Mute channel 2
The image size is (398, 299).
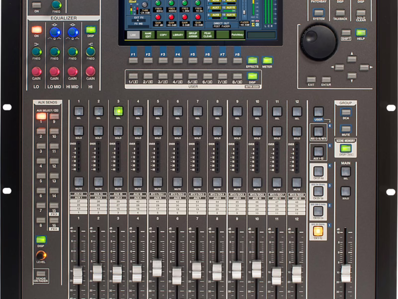(x=98, y=181)
